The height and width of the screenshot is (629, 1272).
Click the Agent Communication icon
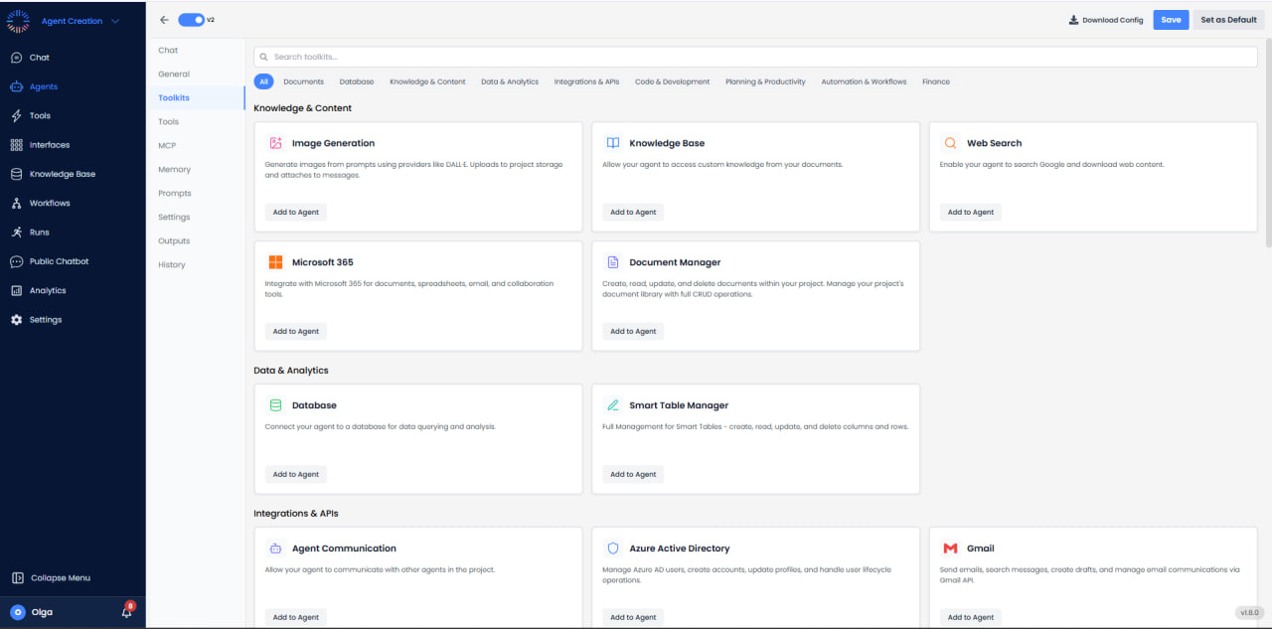tap(276, 549)
